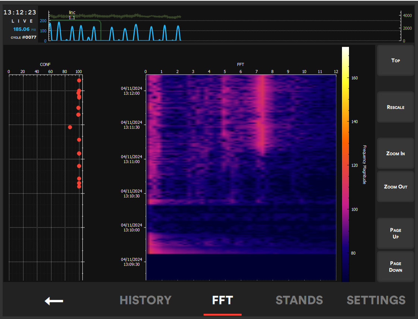Click the 4000 tick on the right axis
The image size is (418, 319).
tap(407, 15)
